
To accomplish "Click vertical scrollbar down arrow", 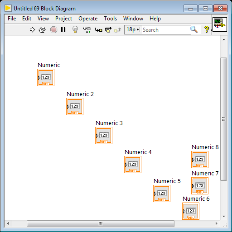I will coord(224,217).
